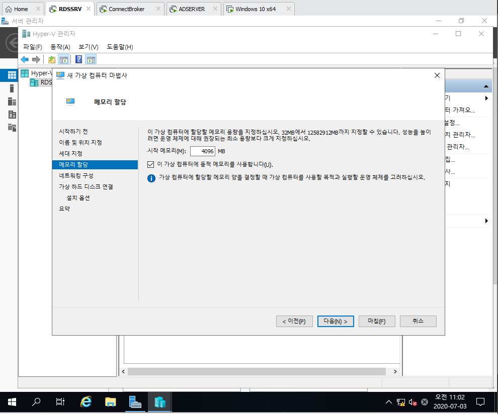The height and width of the screenshot is (414, 498).
Task: Toggle the console tree pane toolbar icon
Action: [x=64, y=59]
